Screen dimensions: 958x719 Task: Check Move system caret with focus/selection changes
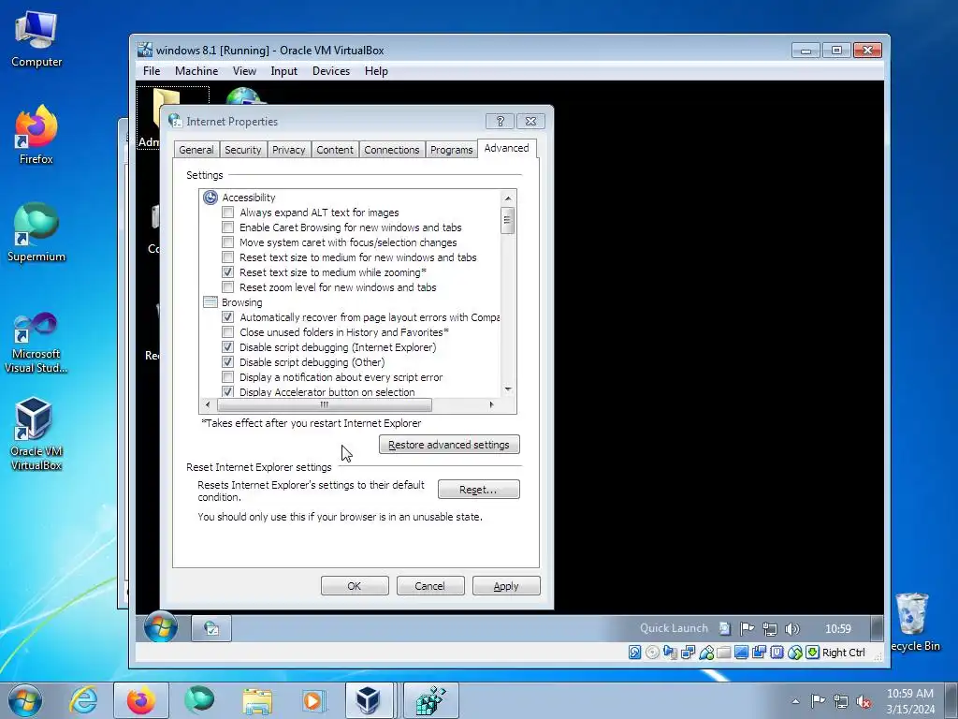(x=228, y=242)
